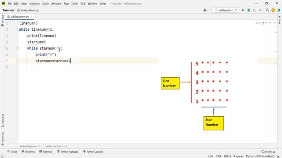Change UTF-8 file encoding in status bar
Viewport: 282px width, 158px height.
click(227, 156)
